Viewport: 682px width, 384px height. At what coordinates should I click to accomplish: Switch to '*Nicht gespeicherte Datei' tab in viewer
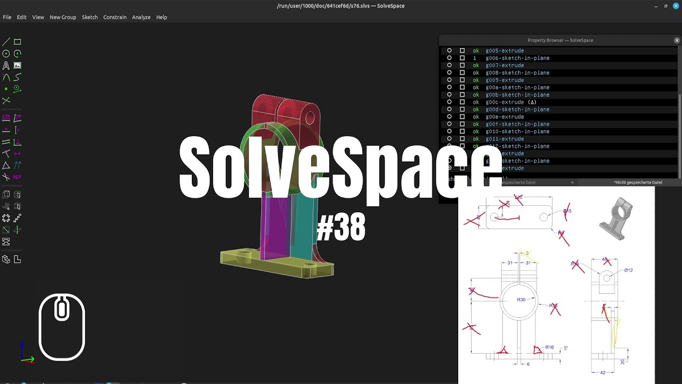click(638, 182)
